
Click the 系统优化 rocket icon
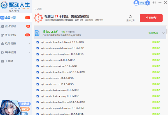tap(2, 35)
